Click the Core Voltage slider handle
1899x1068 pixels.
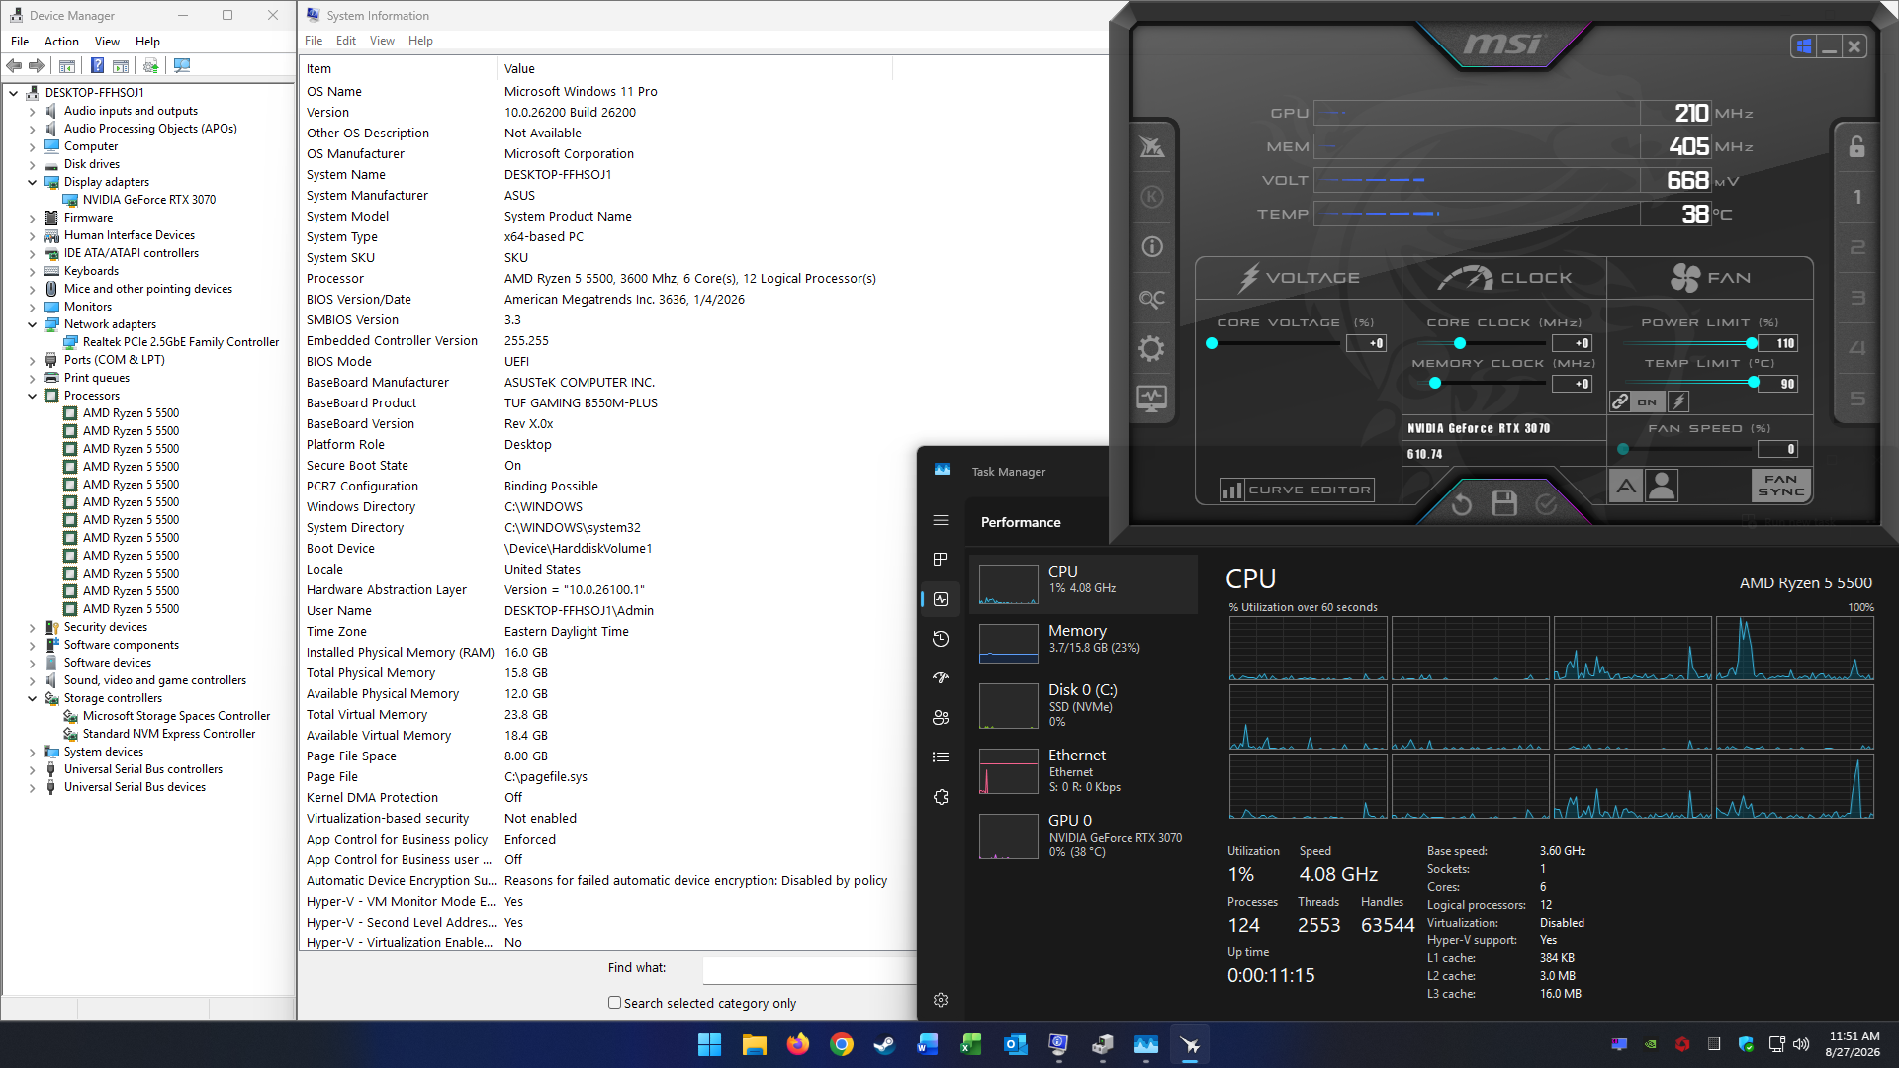click(x=1212, y=343)
